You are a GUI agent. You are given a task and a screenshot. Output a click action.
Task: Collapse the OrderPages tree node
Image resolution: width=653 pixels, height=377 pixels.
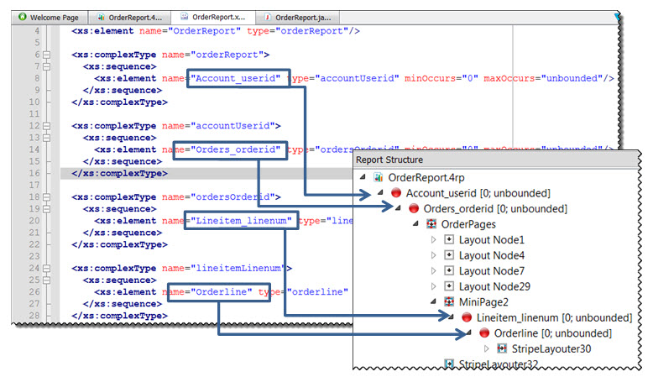(417, 224)
